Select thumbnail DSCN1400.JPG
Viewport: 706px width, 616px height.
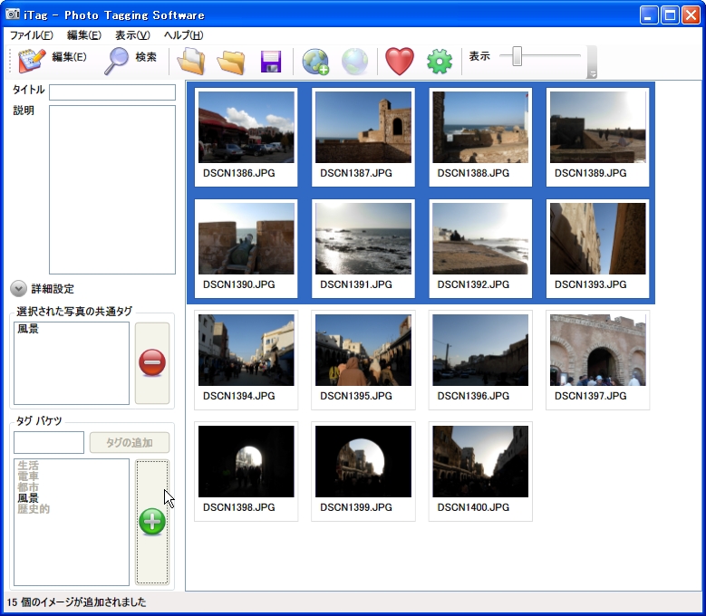click(x=480, y=472)
